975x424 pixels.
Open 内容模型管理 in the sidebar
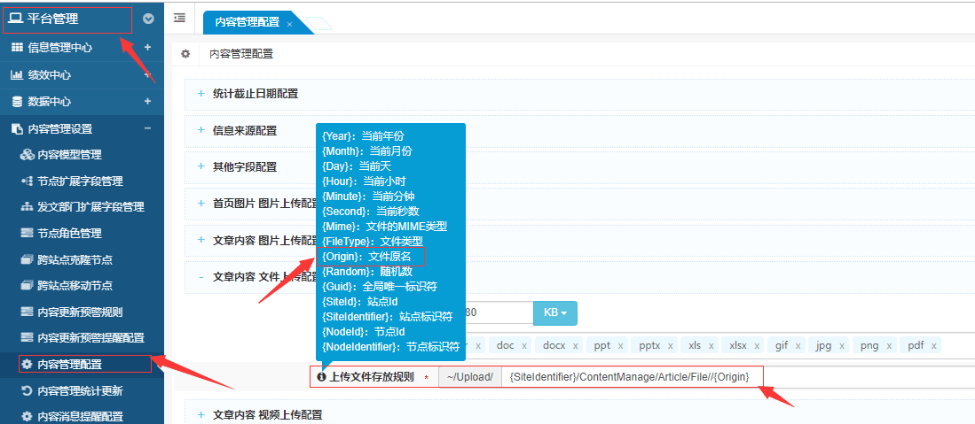coord(69,155)
